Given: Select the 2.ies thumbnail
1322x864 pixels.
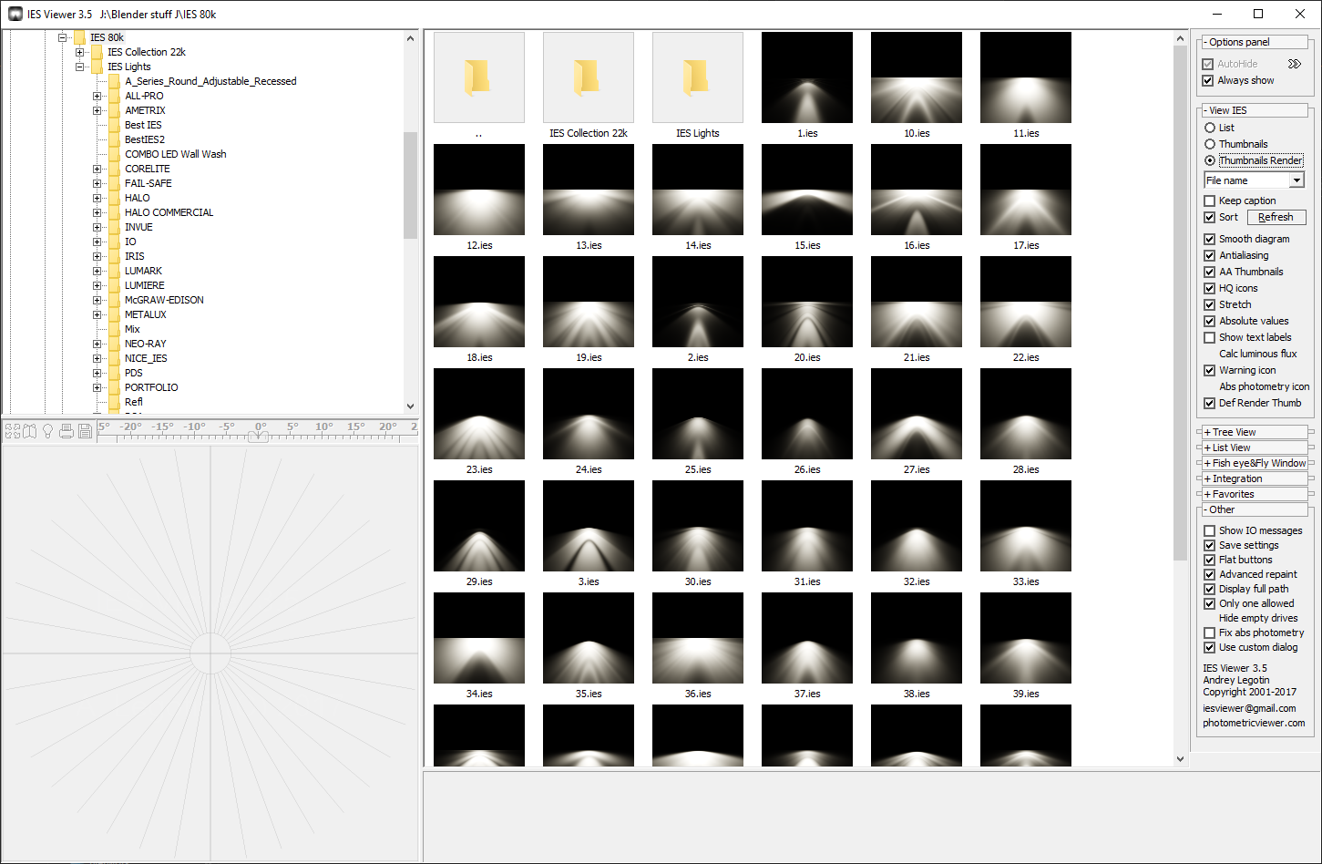Looking at the screenshot, I should (x=698, y=302).
